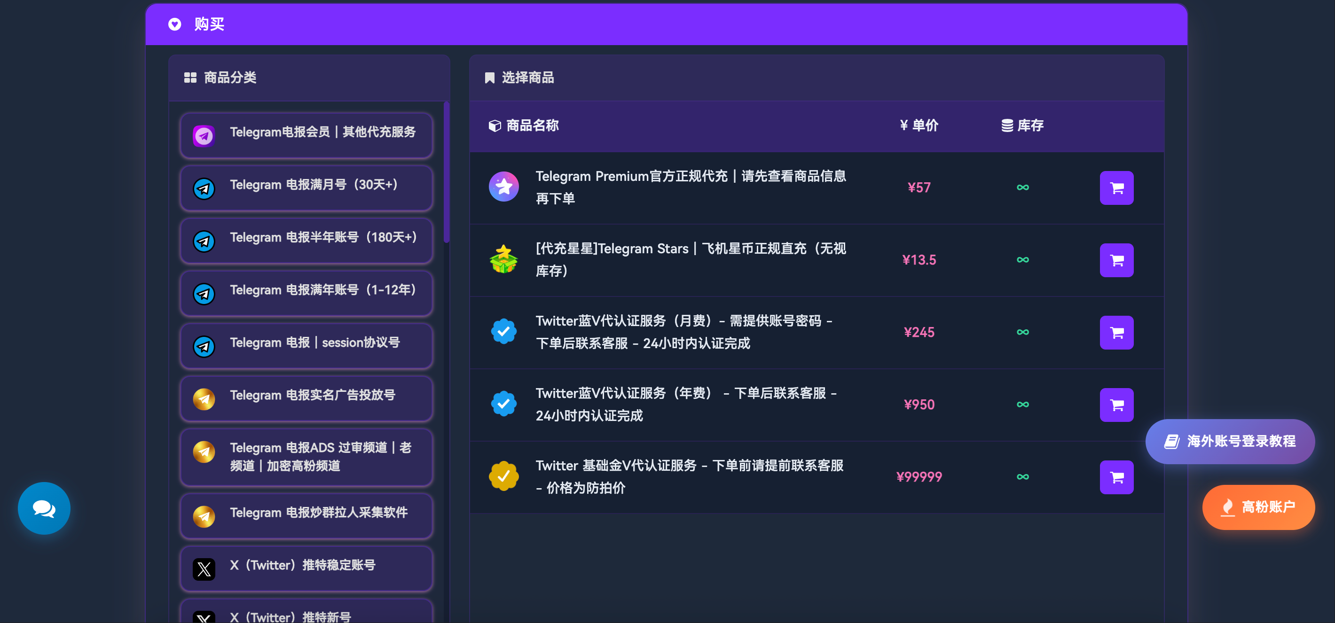1335x623 pixels.
Task: Open 海外账号登录教程 floating button
Action: [x=1229, y=441]
